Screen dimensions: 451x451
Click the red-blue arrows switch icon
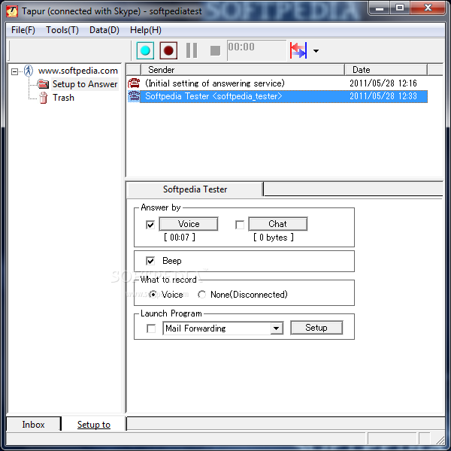298,50
